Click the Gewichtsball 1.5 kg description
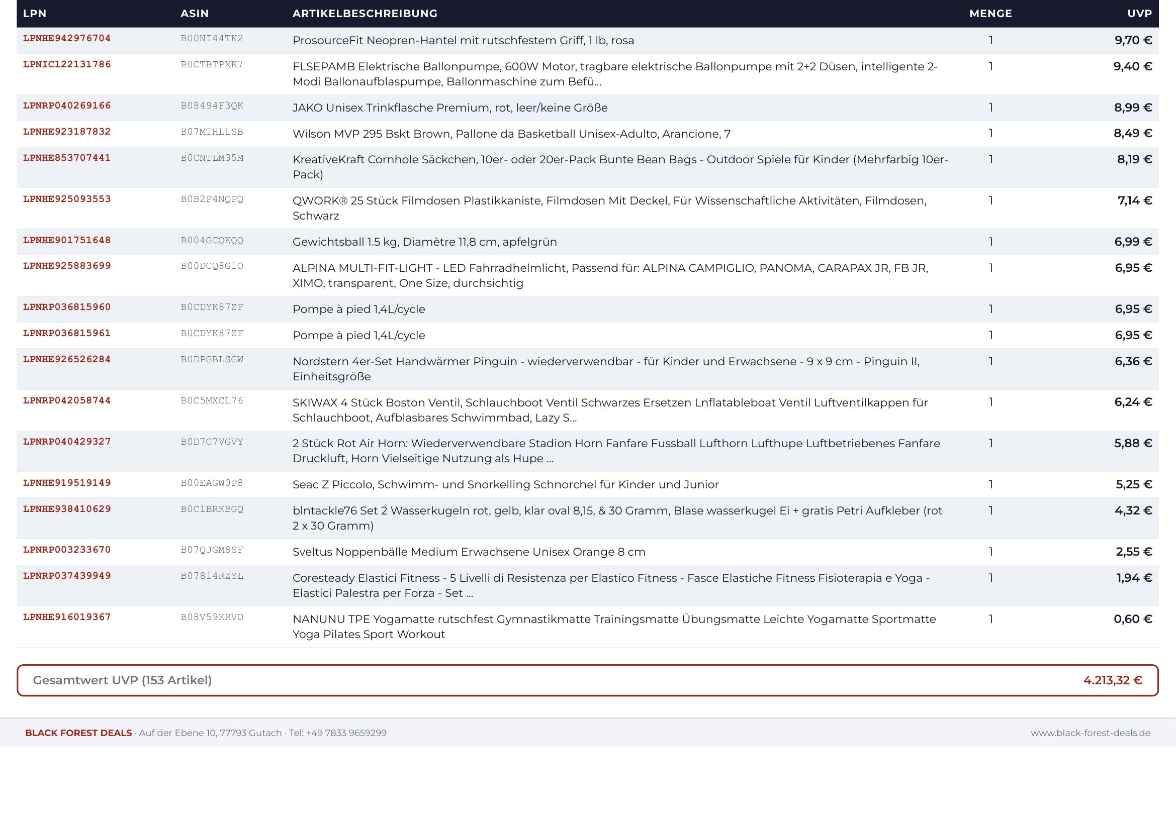This screenshot has height=831, width=1176. pyautogui.click(x=425, y=242)
